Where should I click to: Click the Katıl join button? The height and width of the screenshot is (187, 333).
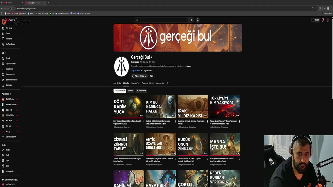tap(151, 76)
